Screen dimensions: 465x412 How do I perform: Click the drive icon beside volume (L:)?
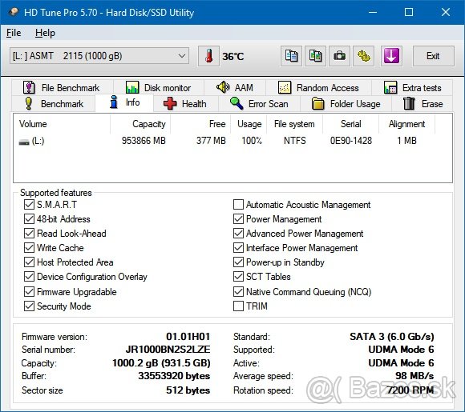click(24, 142)
